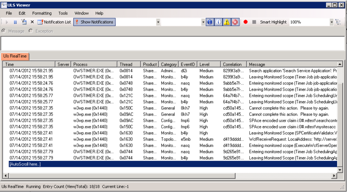Viewport: 347px width, 192px height.
Task: Open the Formatting menu
Action: (42, 13)
